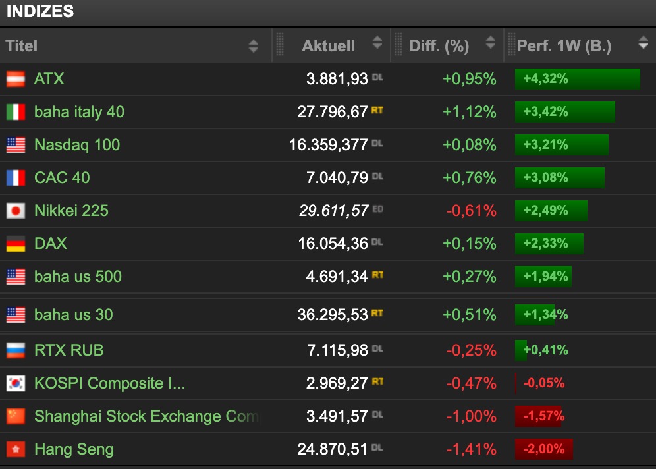The height and width of the screenshot is (469, 656).
Task: Click the RT badge on baha us 30 row
Action: coord(377,312)
